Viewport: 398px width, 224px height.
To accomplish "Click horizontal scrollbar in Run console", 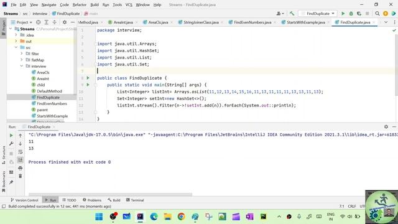I will tap(111, 195).
